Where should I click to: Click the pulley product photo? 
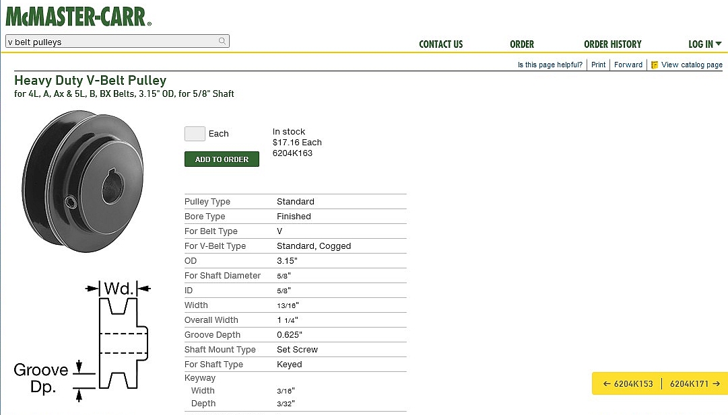point(83,182)
